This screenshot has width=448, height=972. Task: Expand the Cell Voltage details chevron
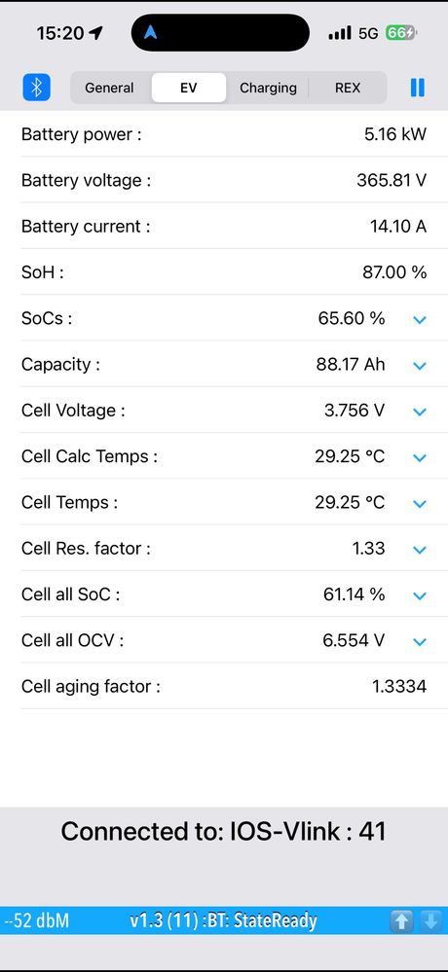pos(420,412)
